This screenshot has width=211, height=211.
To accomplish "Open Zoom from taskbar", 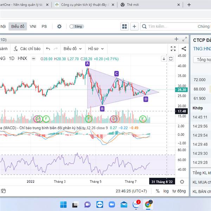I will pos(112,205).
